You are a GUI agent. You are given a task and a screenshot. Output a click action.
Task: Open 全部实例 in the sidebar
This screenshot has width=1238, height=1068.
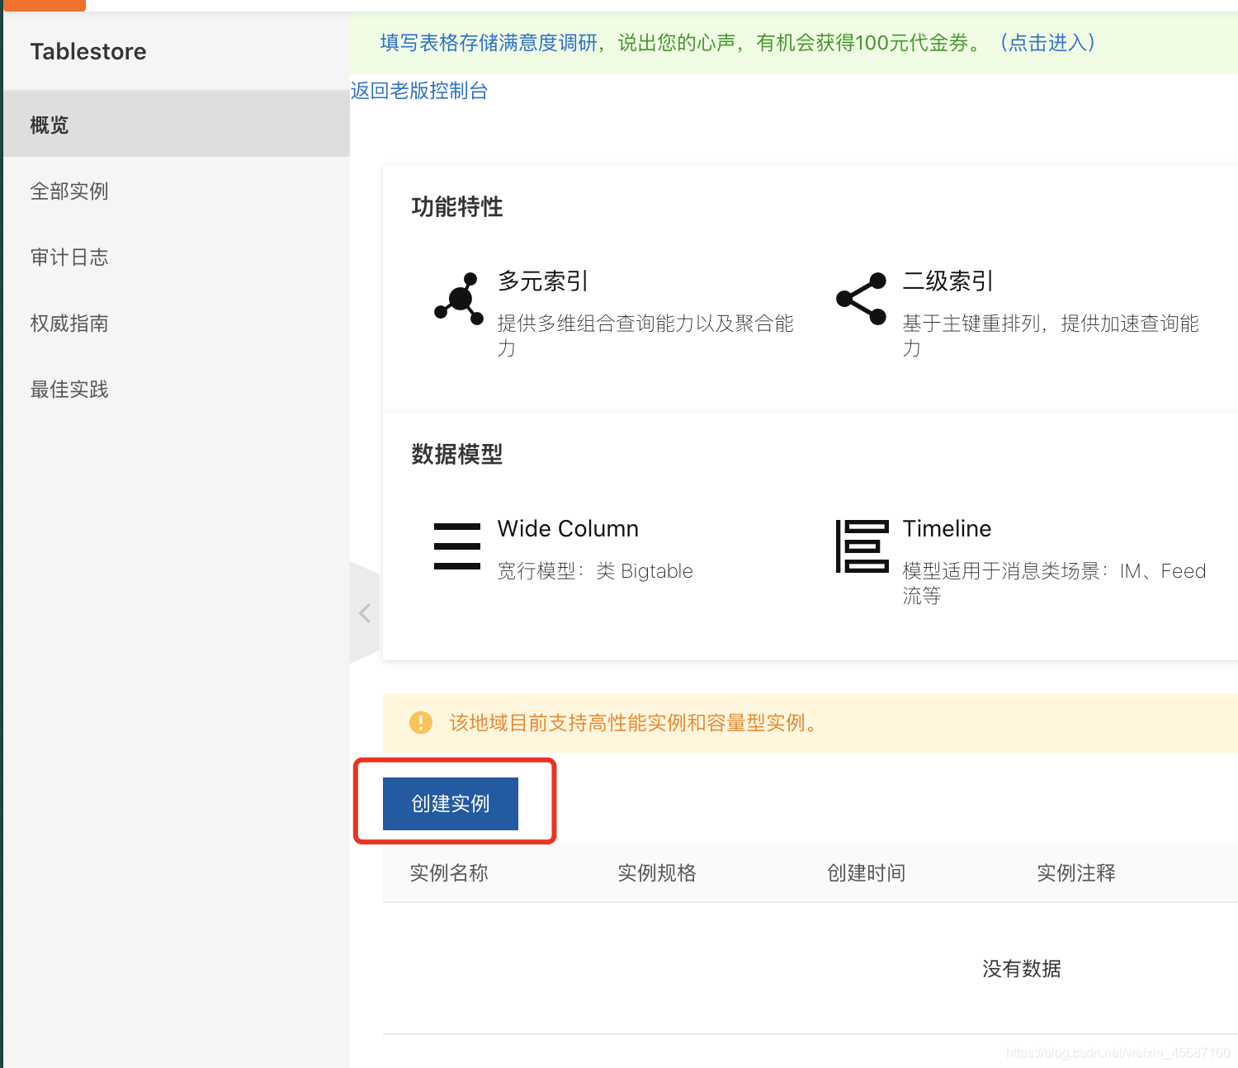click(177, 191)
